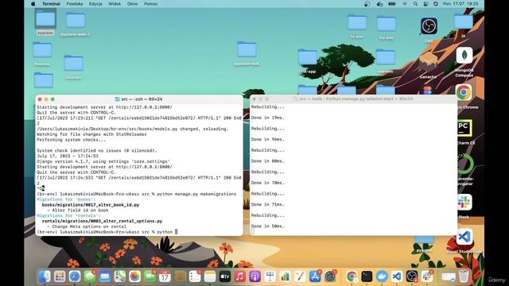This screenshot has height=286, width=509.
Task: Click the zsh terminal window title bar
Action: [139, 99]
